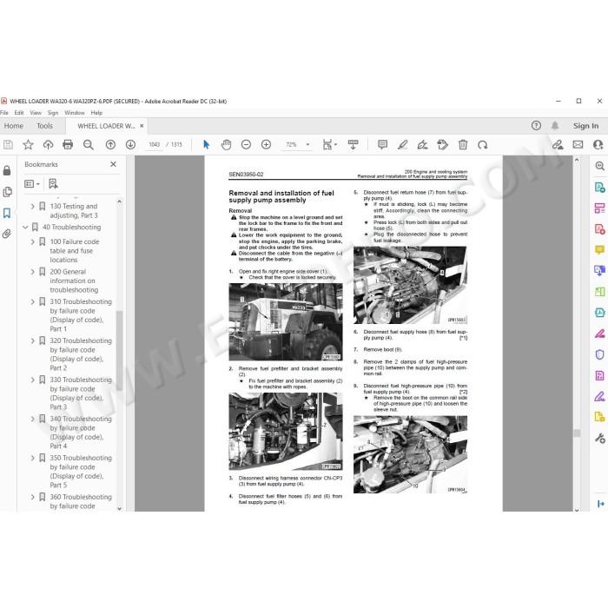
Task: Open Protect shield tool in right pane
Action: [599, 354]
